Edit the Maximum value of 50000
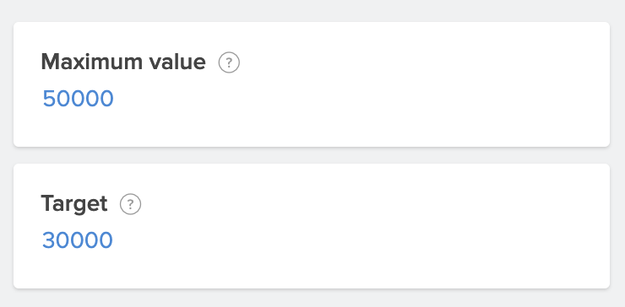The width and height of the screenshot is (625, 307). point(78,99)
